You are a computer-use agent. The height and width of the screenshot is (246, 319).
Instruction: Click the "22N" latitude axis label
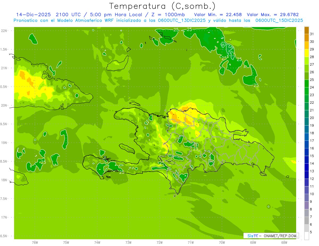pos(4,31)
